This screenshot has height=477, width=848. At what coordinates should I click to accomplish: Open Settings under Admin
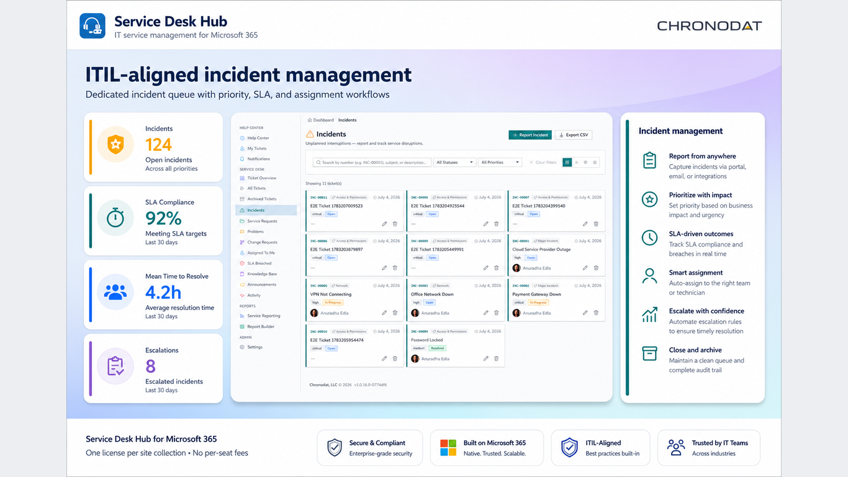pos(251,347)
